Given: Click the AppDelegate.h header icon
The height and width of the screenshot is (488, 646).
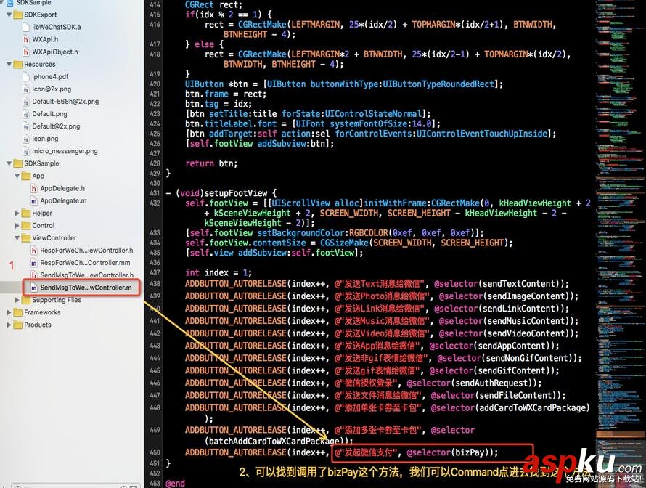Looking at the screenshot, I should pos(34,188).
